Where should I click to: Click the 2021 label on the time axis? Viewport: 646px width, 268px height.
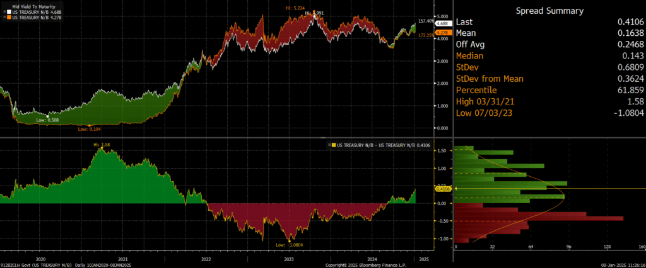123,259
